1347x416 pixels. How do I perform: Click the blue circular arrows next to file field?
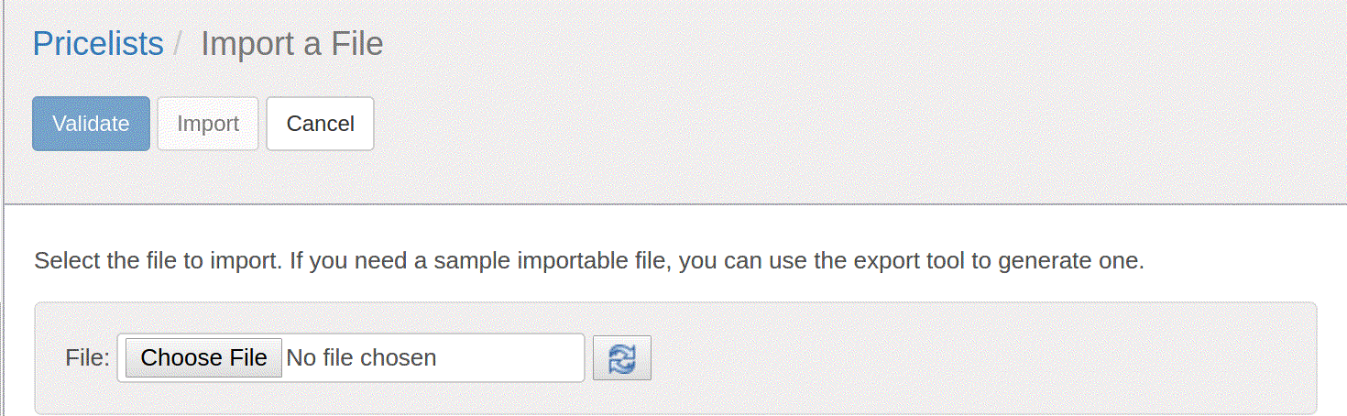pos(622,357)
